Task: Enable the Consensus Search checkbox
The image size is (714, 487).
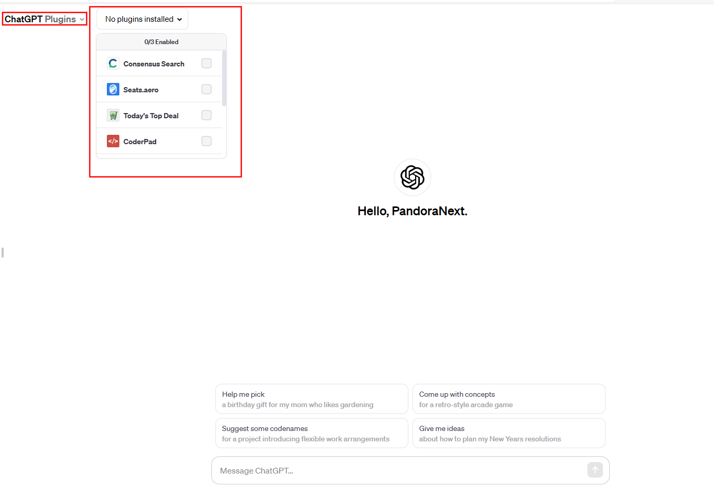Action: point(207,63)
